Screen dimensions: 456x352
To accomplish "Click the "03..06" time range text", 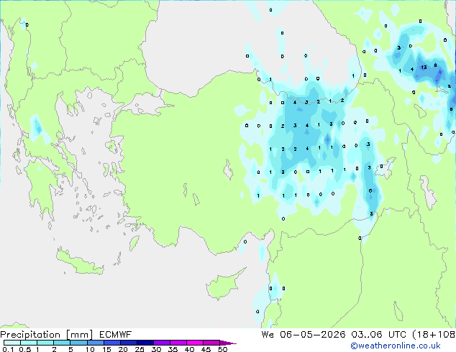I will pyautogui.click(x=367, y=335).
